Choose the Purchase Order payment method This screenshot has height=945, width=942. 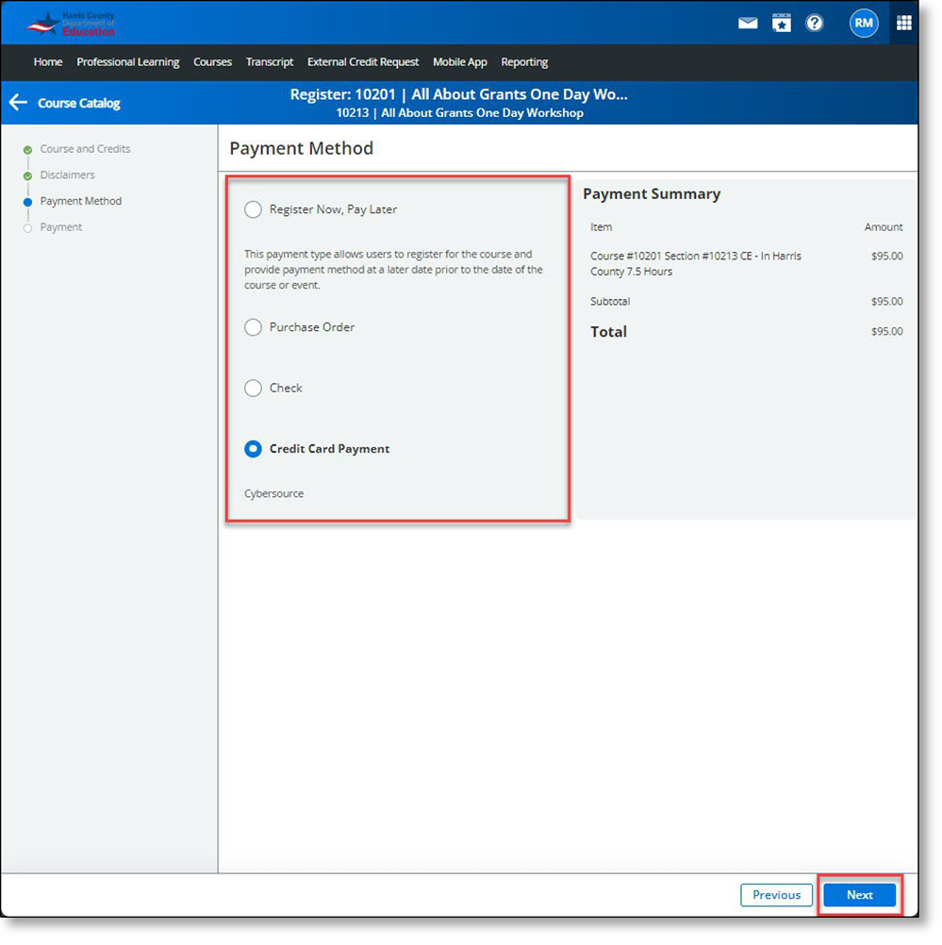click(x=253, y=327)
